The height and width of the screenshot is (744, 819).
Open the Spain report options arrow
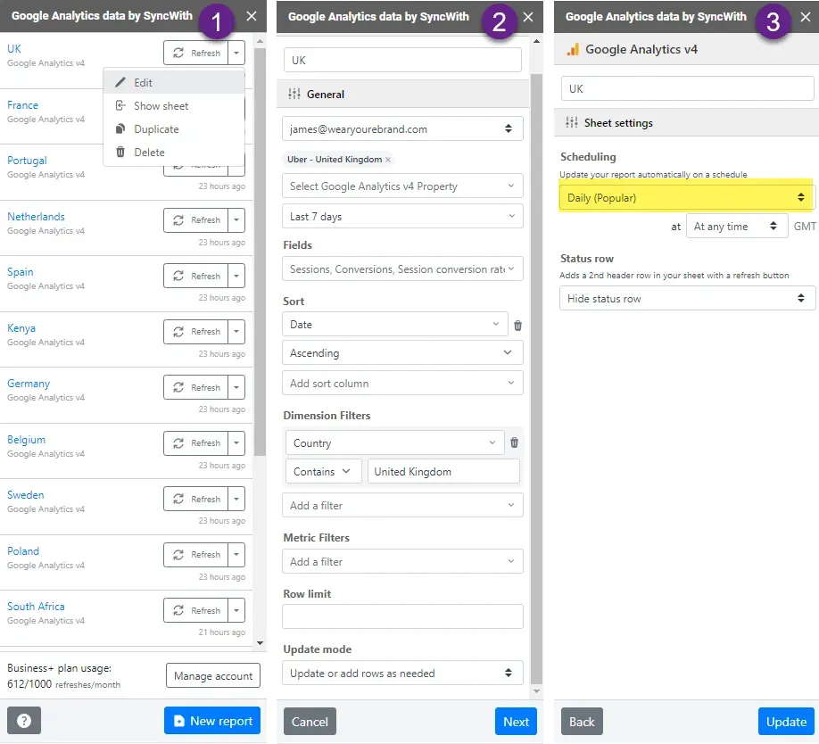(236, 276)
